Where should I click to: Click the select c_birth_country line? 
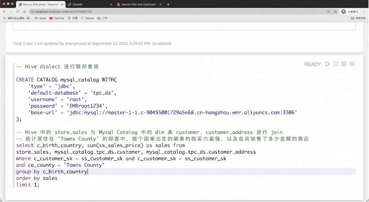pyautogui.click(x=101, y=145)
